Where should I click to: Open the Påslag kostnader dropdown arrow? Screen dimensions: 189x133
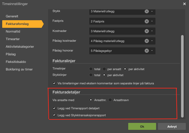point(152,41)
